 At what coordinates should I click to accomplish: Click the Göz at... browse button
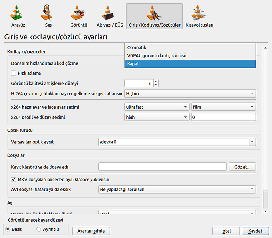click(242, 167)
